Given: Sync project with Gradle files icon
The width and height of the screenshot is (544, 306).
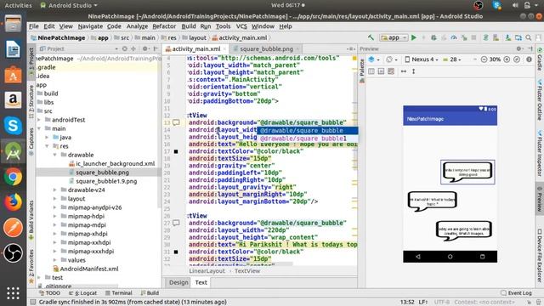Looking at the screenshot, I should click(485, 37).
